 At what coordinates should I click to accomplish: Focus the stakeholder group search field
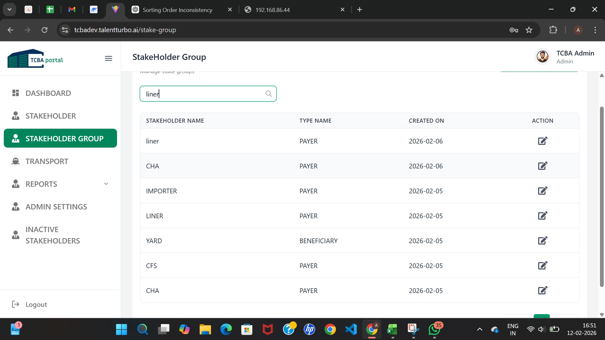click(x=208, y=94)
